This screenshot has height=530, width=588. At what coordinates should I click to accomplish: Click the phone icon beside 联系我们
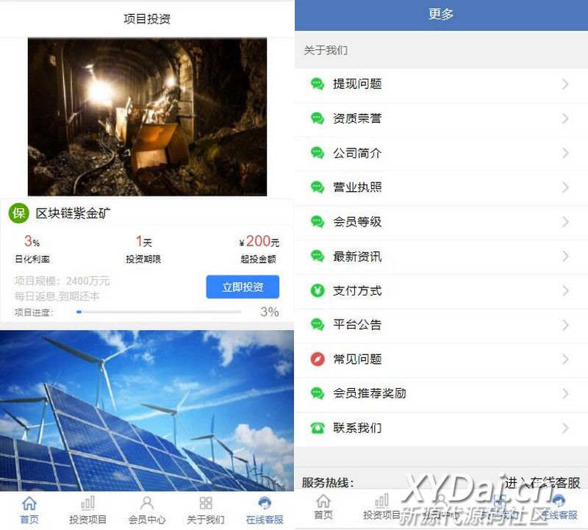coord(318,428)
